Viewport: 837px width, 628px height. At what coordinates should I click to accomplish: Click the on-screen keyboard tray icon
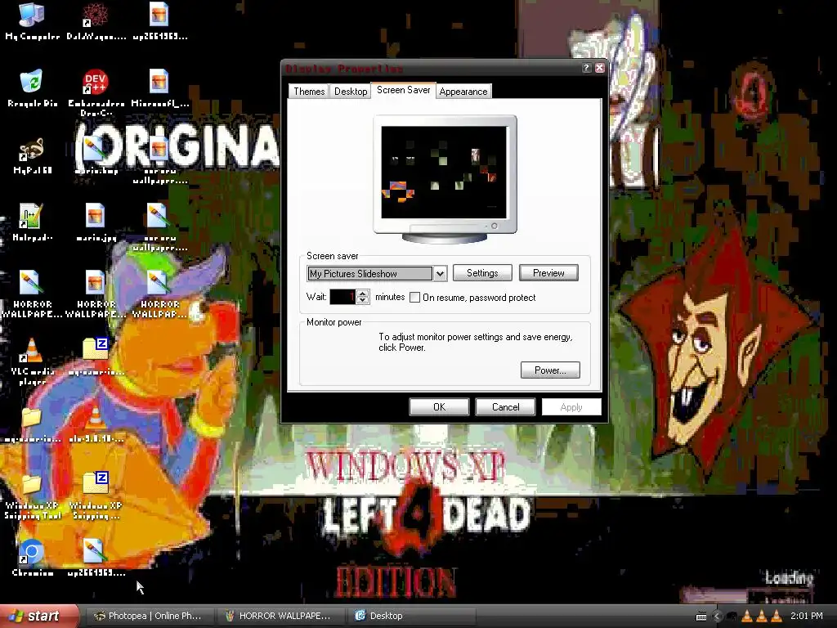tap(701, 617)
